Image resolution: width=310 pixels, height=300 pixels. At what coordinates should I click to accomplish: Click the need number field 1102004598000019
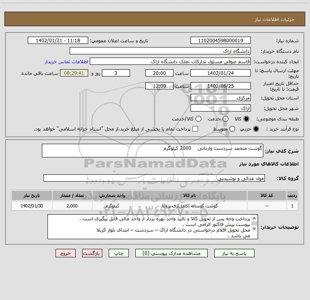click(x=221, y=40)
